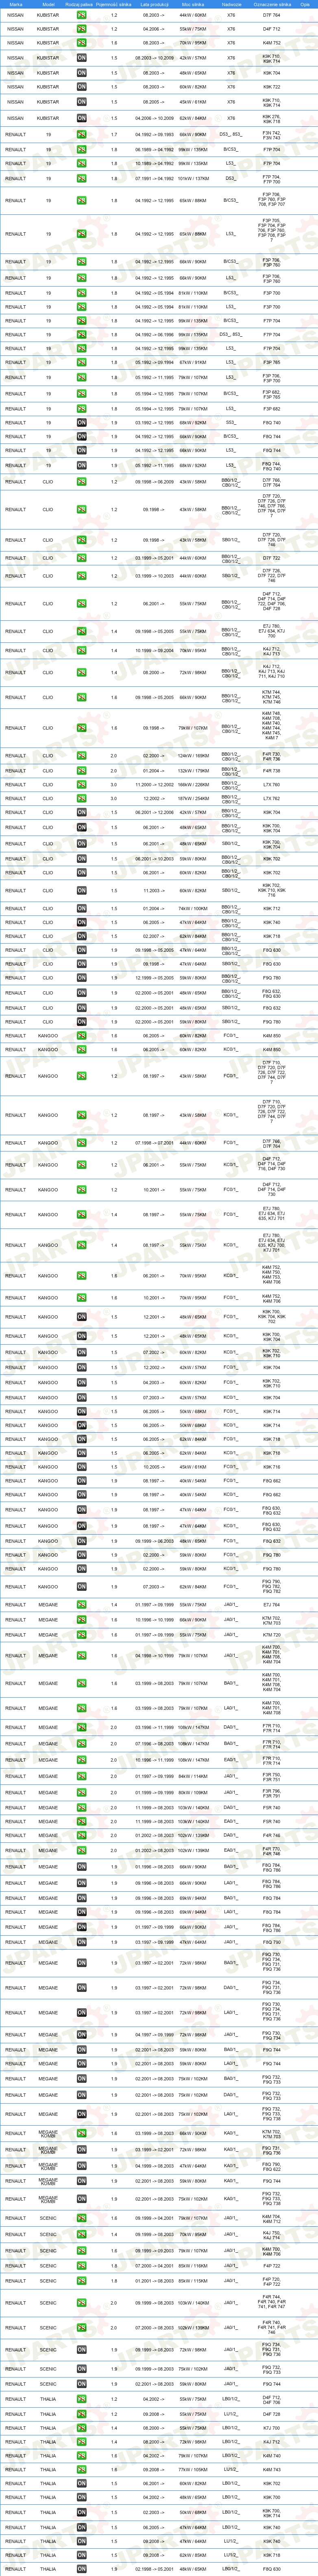Viewport: 318px width, 2576px height.
Task: Click petrol icon in NISSAN KUBISTAR D7F 764 row
Action: coord(82,15)
